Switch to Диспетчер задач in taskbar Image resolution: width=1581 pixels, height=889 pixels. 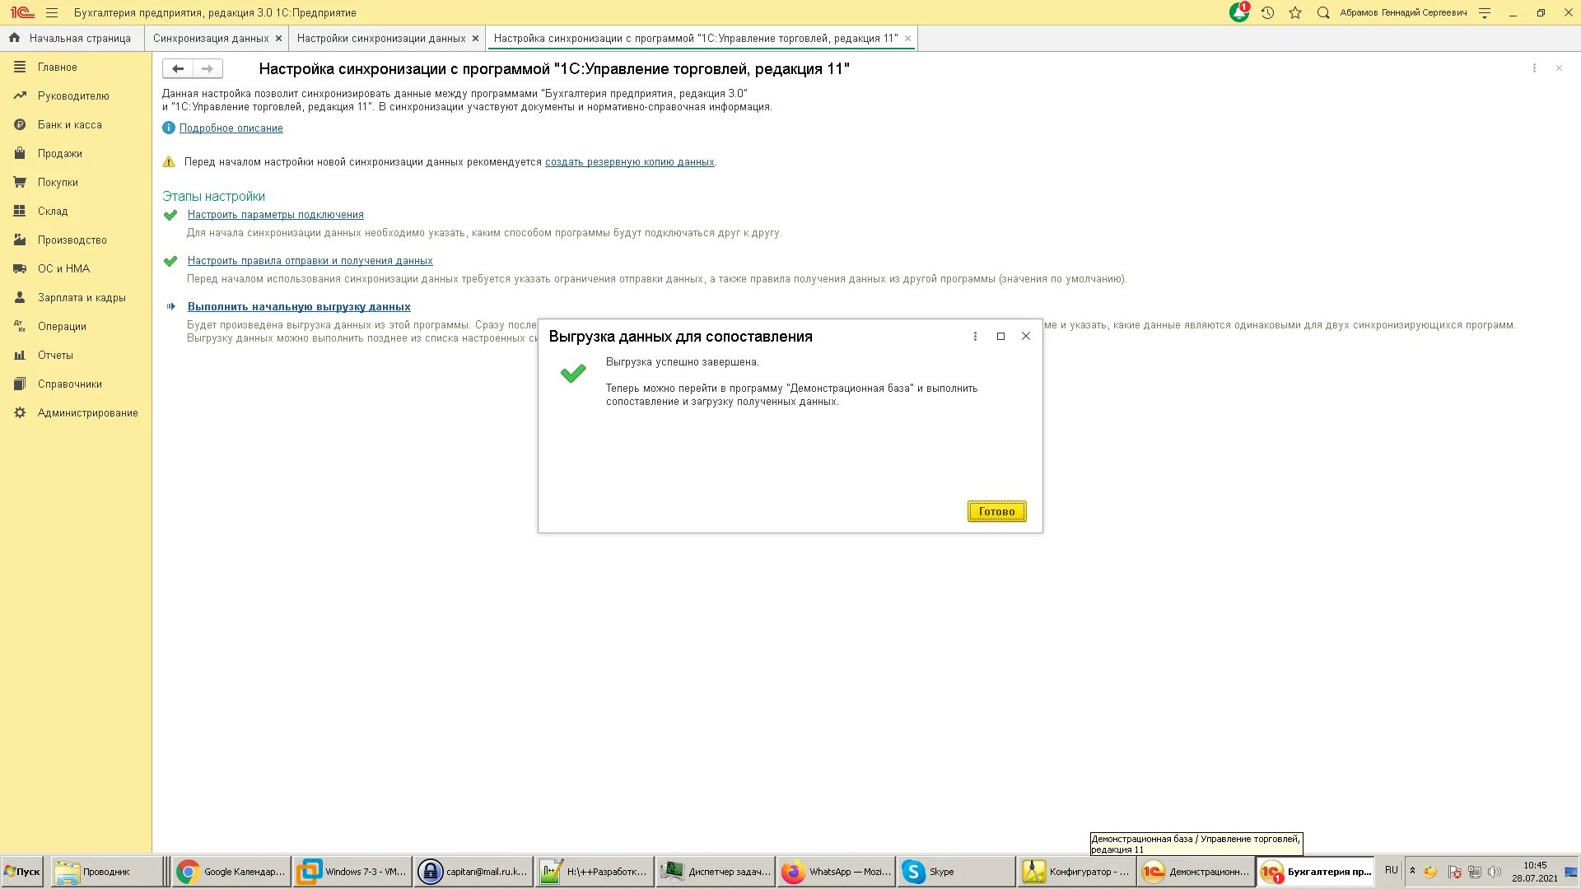716,872
